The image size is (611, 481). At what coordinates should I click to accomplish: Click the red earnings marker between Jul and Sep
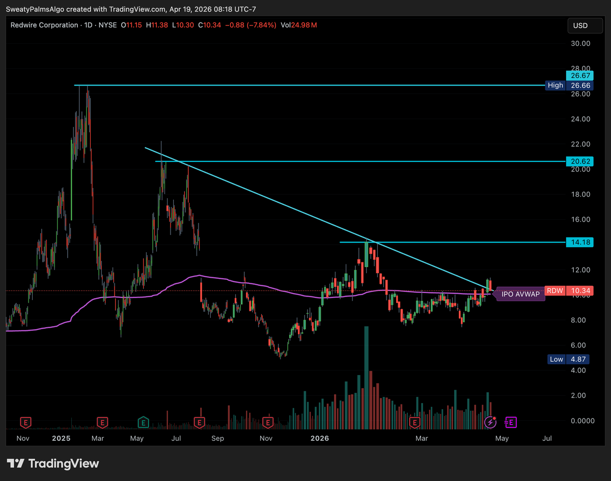(x=200, y=422)
